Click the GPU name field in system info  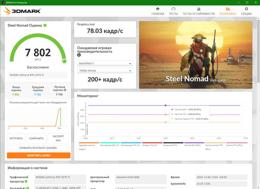[x=60, y=179]
